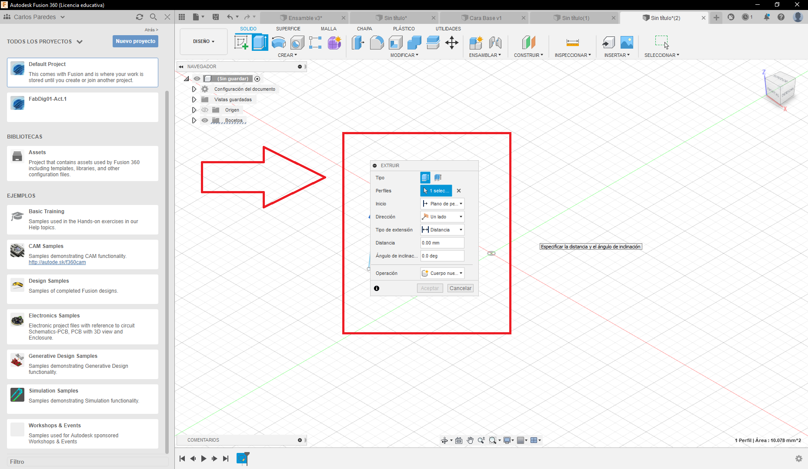Open the Dirección dropdown
This screenshot has height=469, width=808.
click(442, 217)
